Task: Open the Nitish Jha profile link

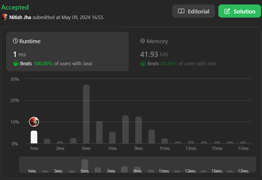Action: click(x=20, y=17)
